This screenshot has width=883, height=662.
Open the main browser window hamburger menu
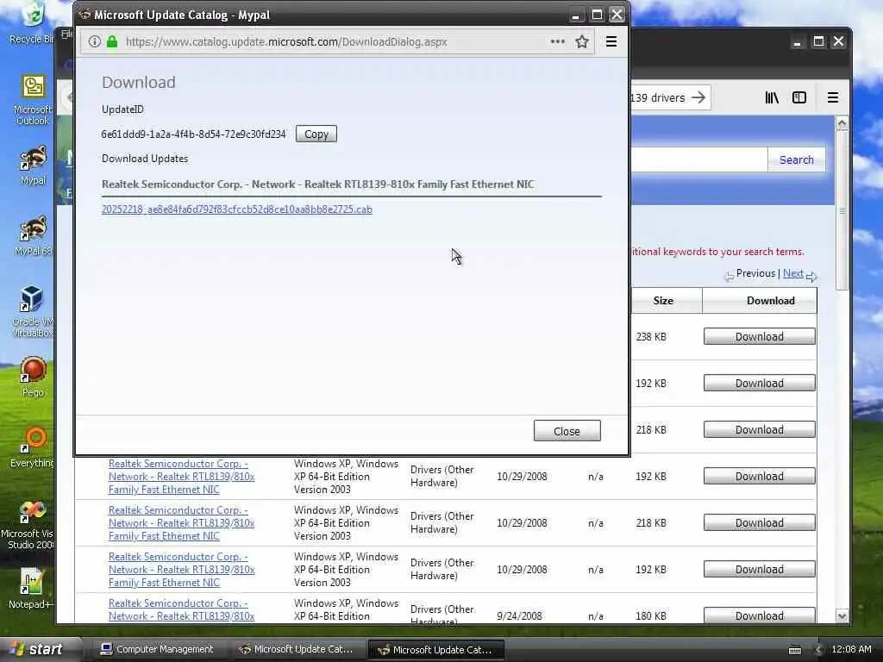[x=833, y=98]
